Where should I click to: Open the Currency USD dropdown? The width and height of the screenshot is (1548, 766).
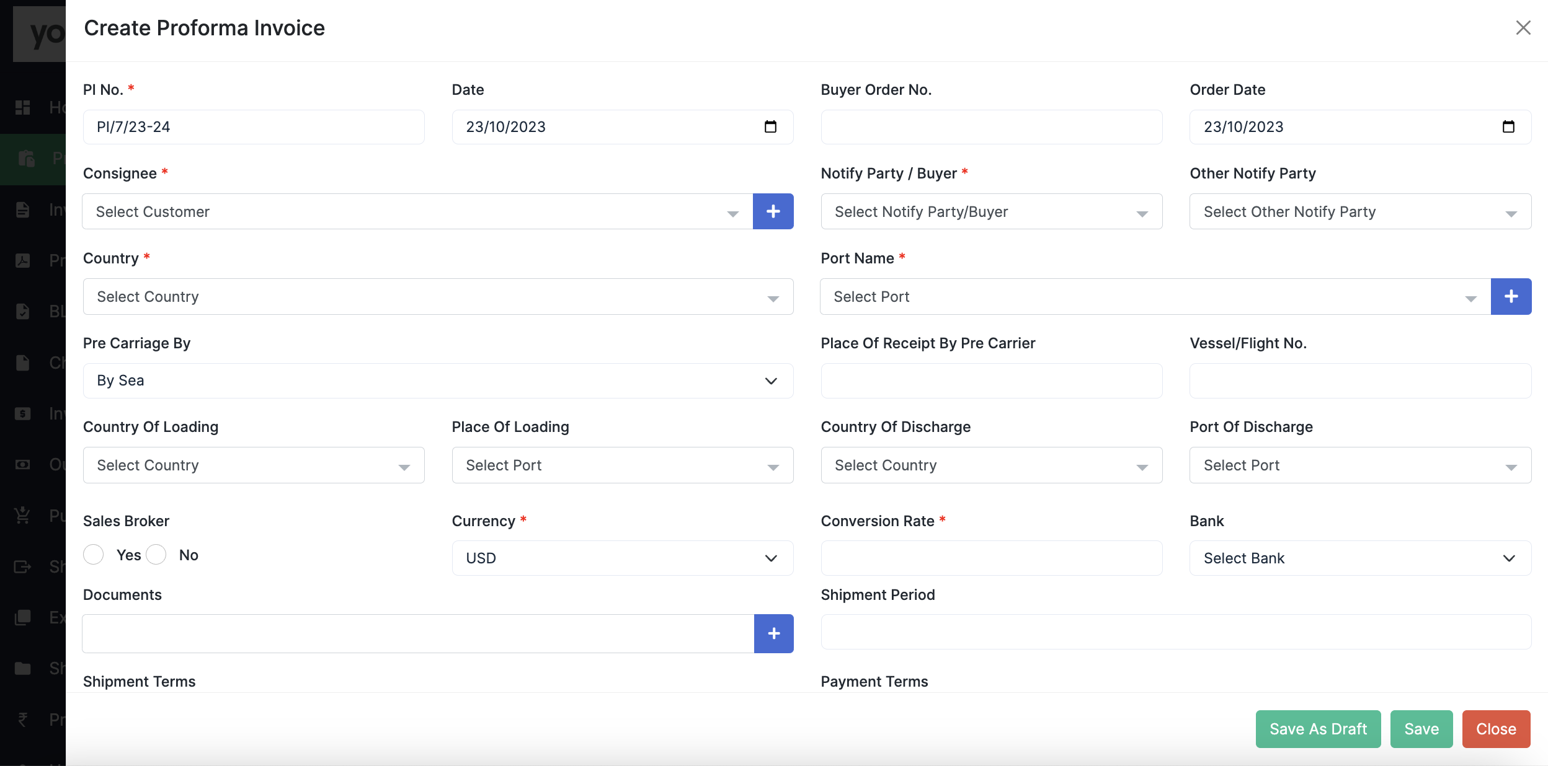[622, 558]
